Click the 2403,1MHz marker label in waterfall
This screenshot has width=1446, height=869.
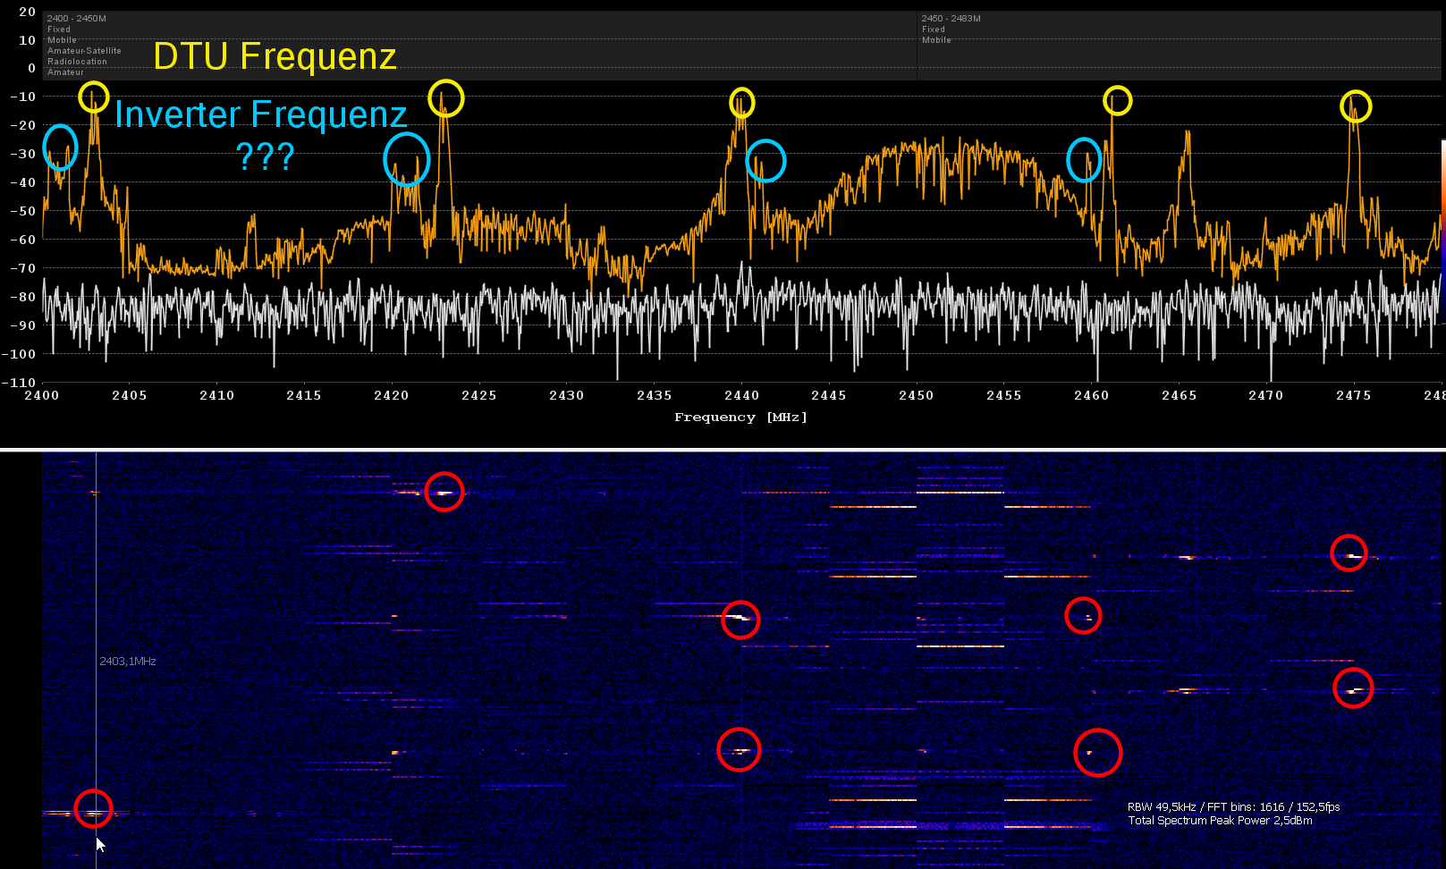pos(128,662)
